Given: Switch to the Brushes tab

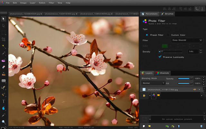Looking at the screenshot, I should (167, 14).
